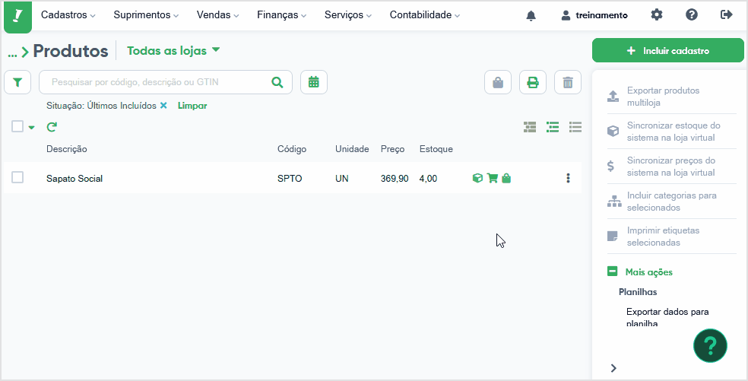Open the select-all dropdown arrow
This screenshot has width=748, height=381.
click(31, 128)
